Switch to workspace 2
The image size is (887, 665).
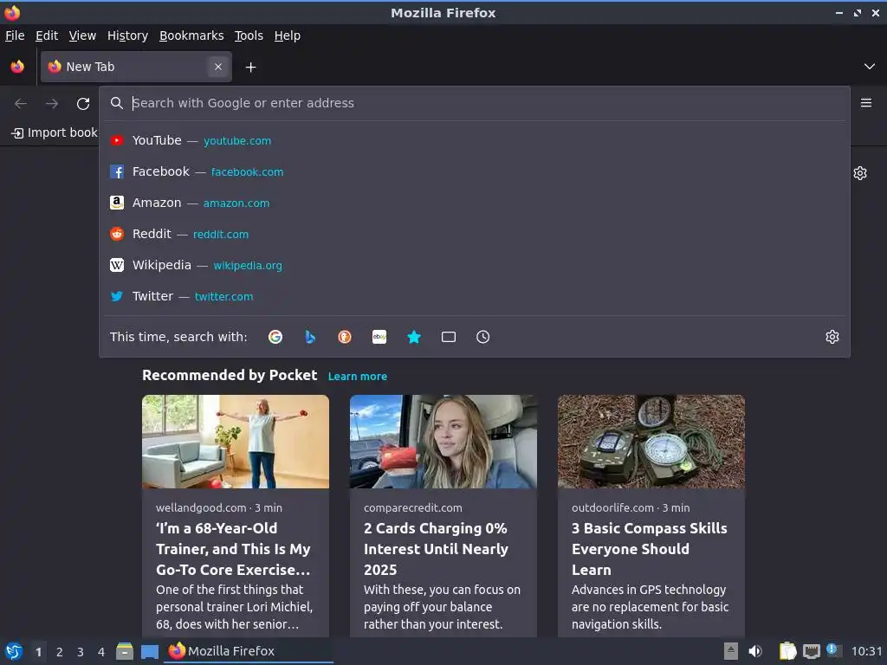[x=60, y=652]
